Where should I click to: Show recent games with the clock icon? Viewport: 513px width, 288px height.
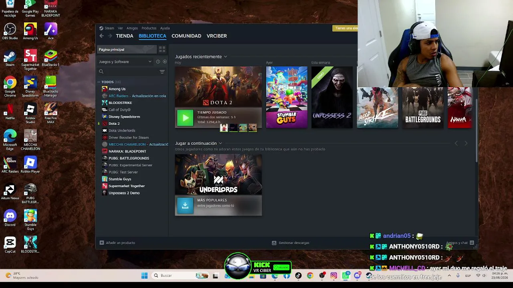[x=158, y=62]
